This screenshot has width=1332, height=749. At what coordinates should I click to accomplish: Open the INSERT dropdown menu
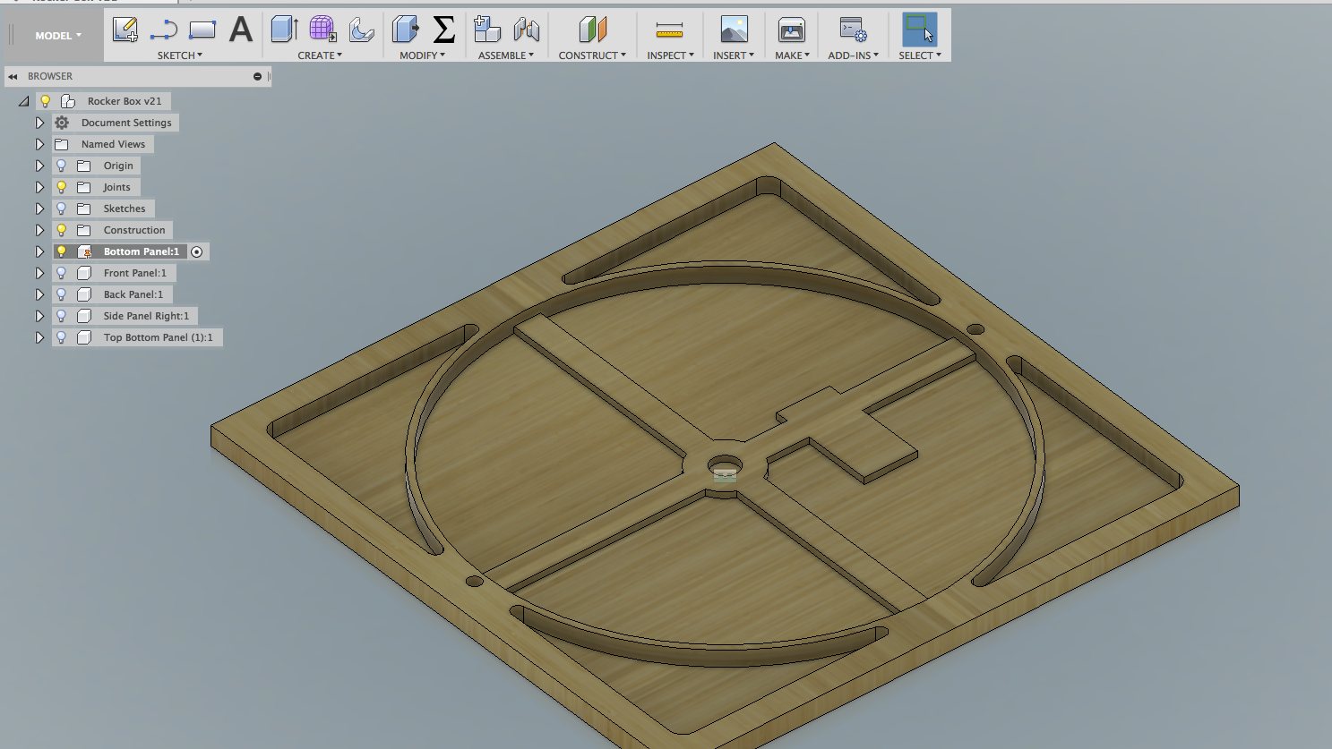(733, 55)
